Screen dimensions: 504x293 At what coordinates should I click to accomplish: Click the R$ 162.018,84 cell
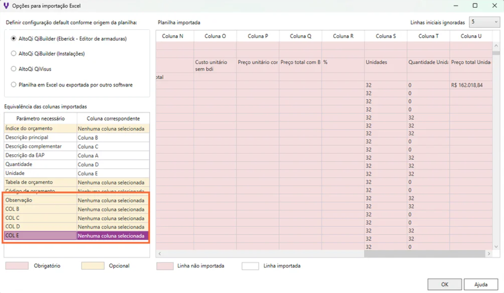[471, 85]
